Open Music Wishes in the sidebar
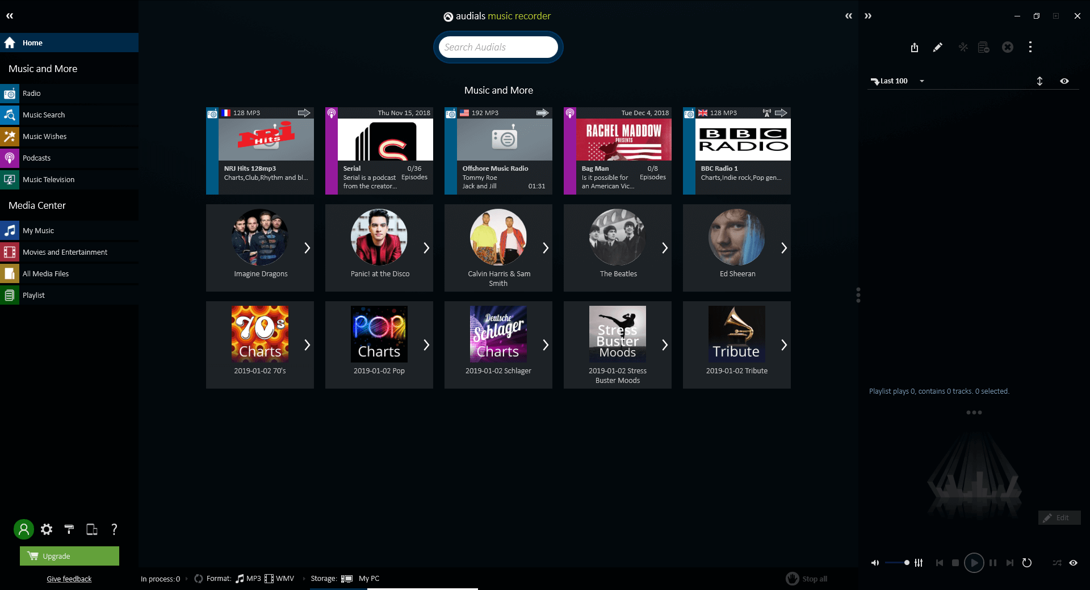Viewport: 1090px width, 590px height. (69, 136)
